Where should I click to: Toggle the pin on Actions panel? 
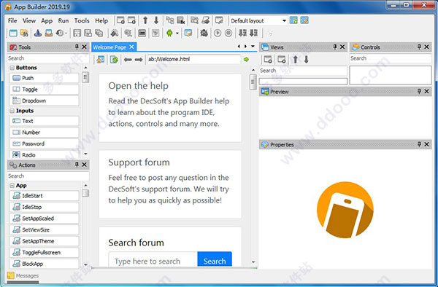77,165
